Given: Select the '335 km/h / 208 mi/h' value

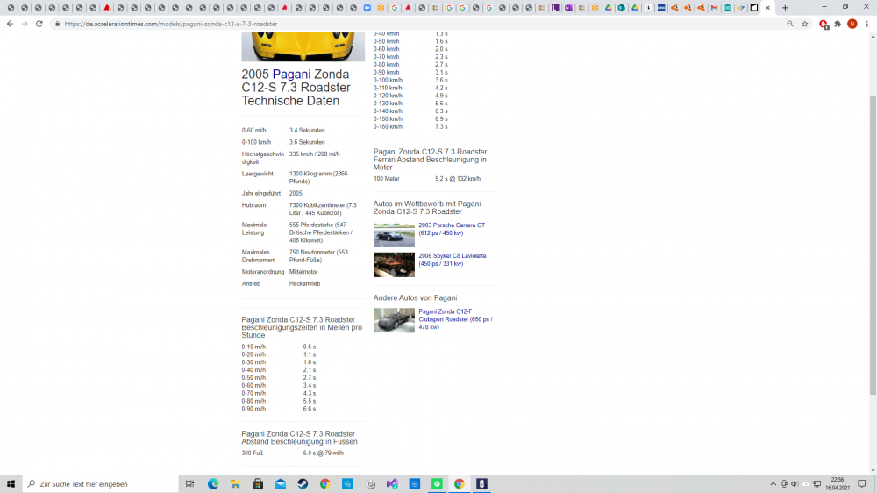Looking at the screenshot, I should click(x=314, y=154).
